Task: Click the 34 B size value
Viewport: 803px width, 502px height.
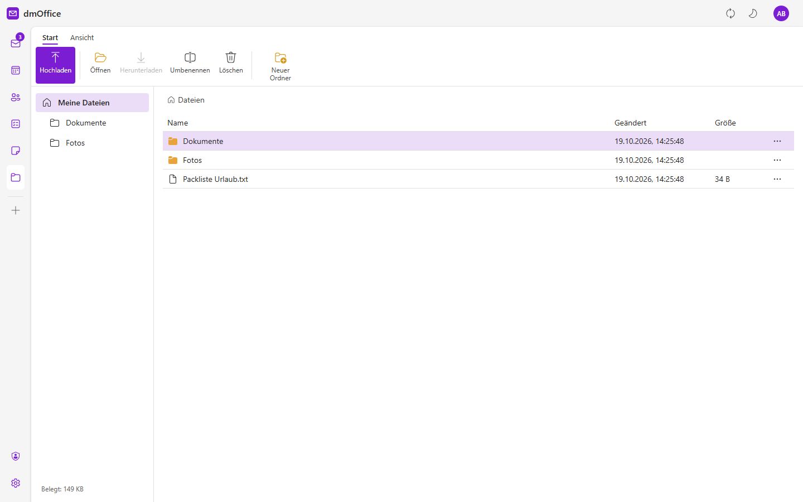Action: (722, 179)
